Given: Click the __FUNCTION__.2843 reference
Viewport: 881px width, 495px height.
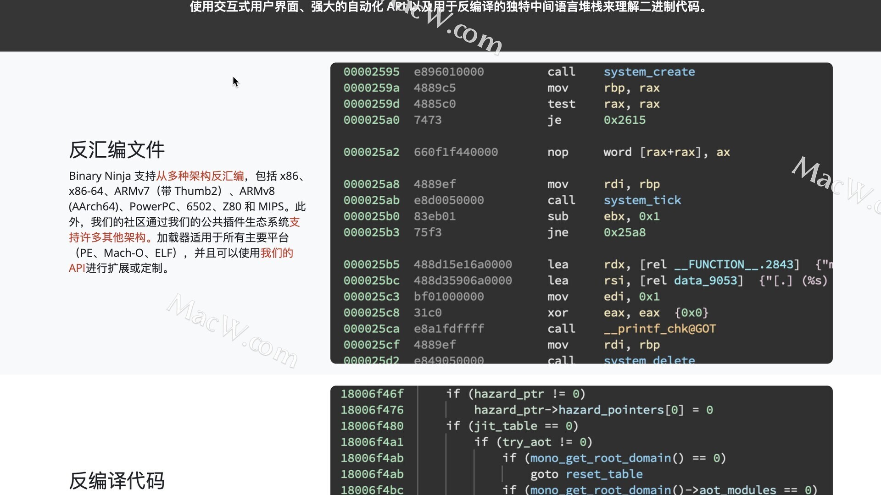Looking at the screenshot, I should pyautogui.click(x=733, y=264).
